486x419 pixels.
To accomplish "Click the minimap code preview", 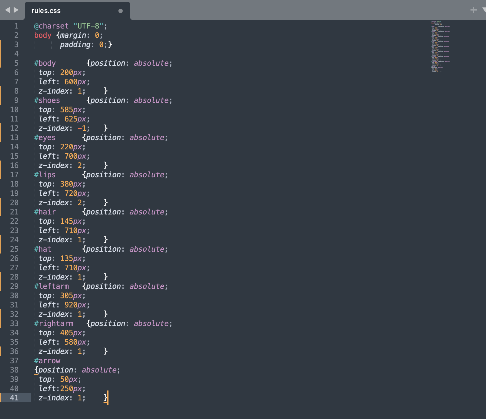I will click(440, 46).
